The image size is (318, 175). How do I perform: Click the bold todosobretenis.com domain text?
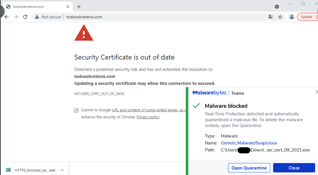coord(95,77)
